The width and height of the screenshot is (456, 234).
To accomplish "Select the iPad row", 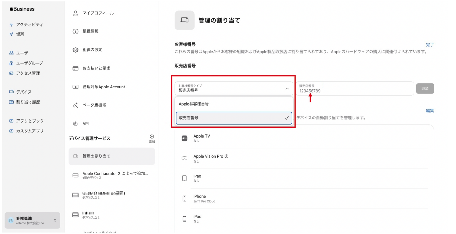I will 304,178.
